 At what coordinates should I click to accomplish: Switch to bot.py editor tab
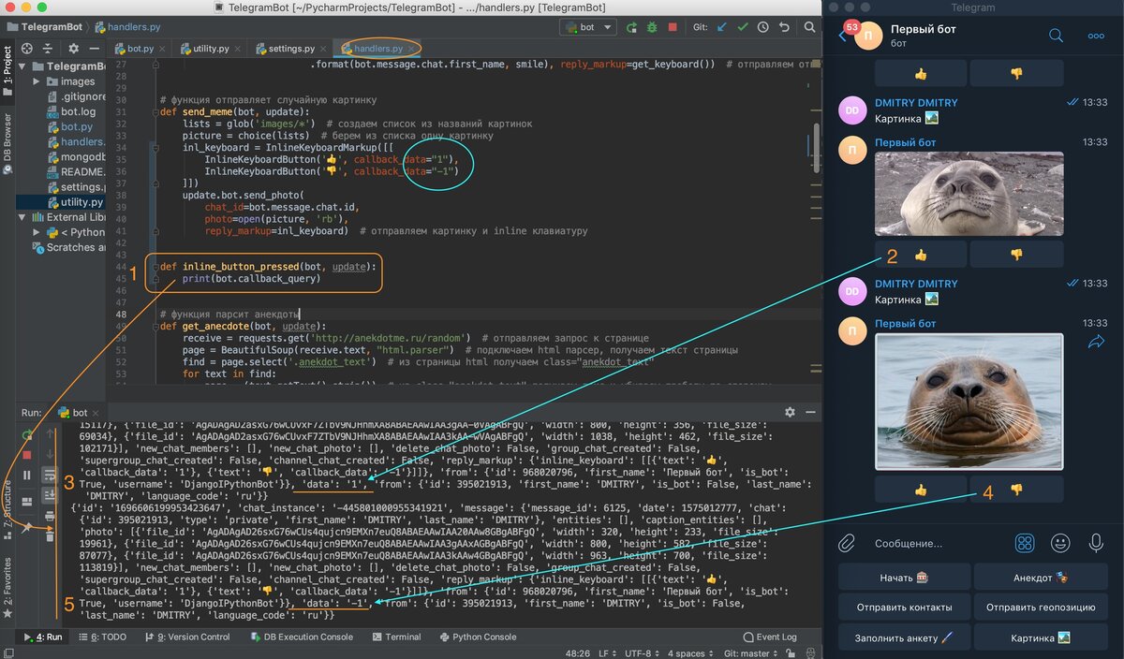tap(140, 48)
